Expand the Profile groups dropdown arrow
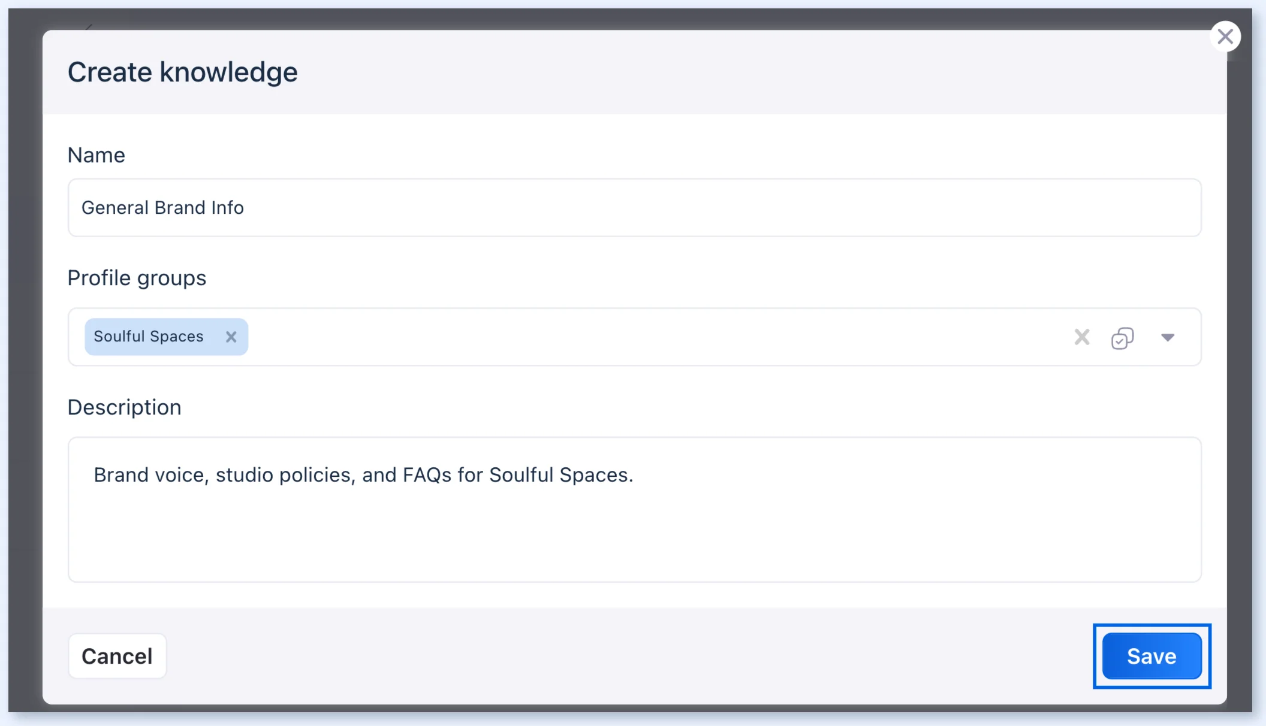Screen dimensions: 1266x726 point(1168,338)
